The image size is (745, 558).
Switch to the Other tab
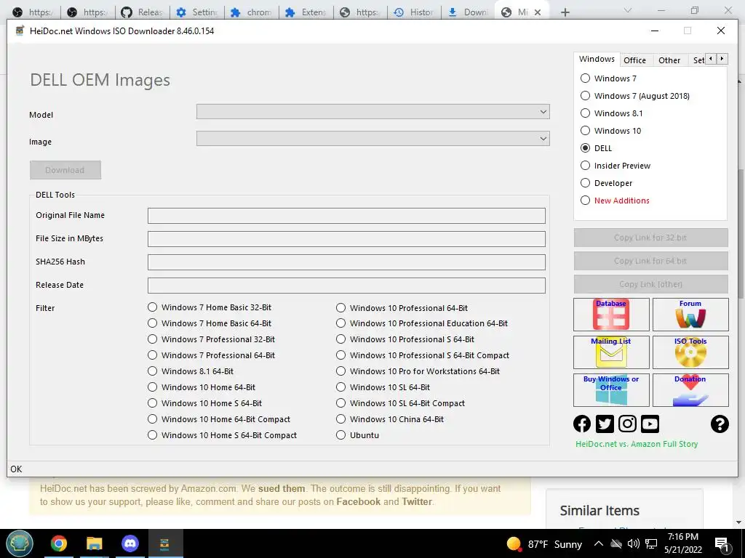[x=669, y=60]
